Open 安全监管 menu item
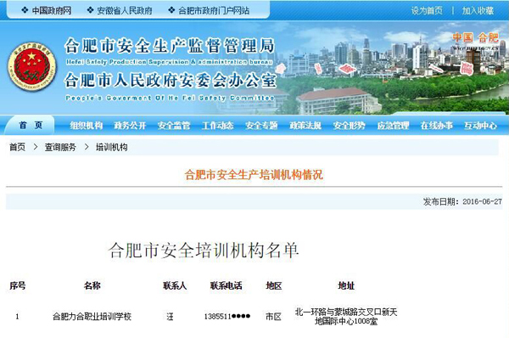 [174, 126]
